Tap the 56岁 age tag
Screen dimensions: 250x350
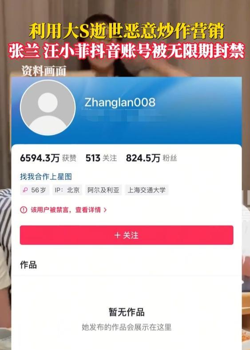pyautogui.click(x=35, y=190)
